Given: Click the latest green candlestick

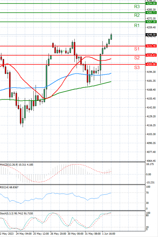Looking at the screenshot, I should (x=111, y=36).
